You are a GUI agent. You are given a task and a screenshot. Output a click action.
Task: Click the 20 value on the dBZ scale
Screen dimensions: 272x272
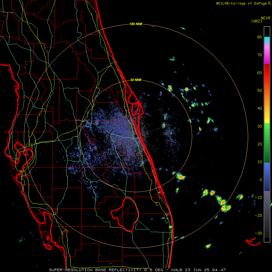click(x=260, y=144)
